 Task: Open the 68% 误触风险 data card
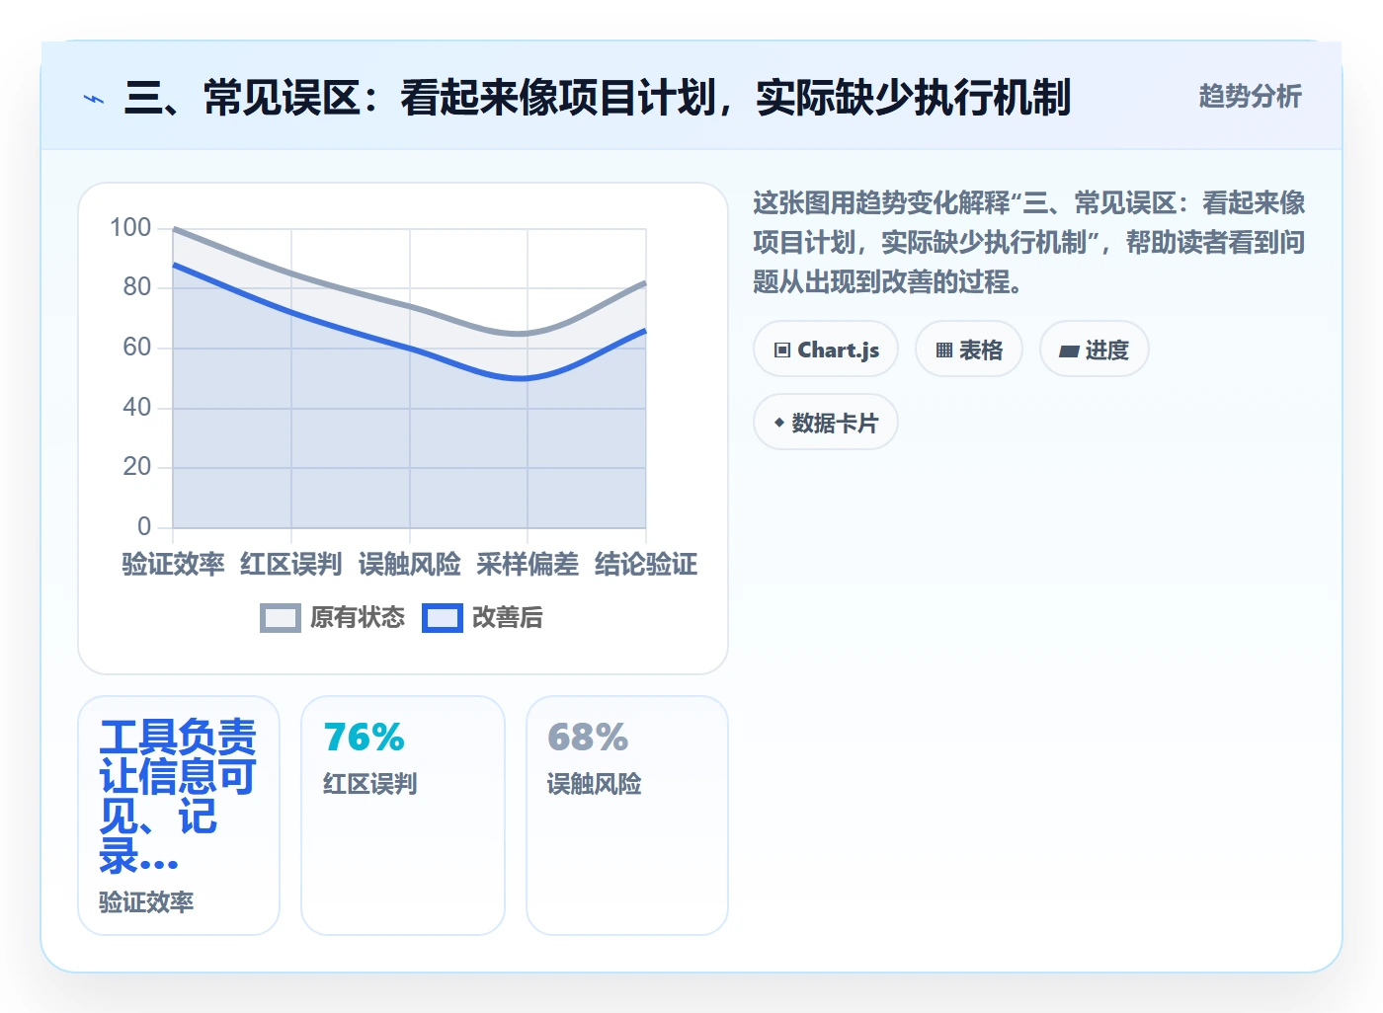pos(627,816)
